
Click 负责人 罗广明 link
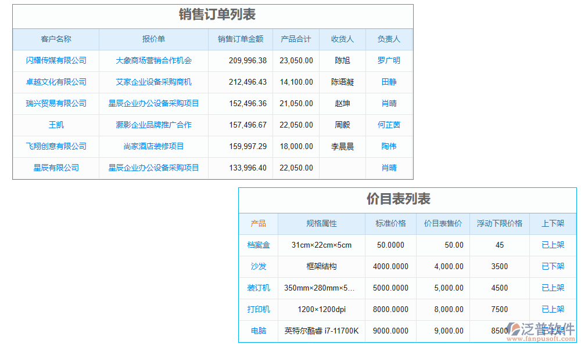coord(389,60)
